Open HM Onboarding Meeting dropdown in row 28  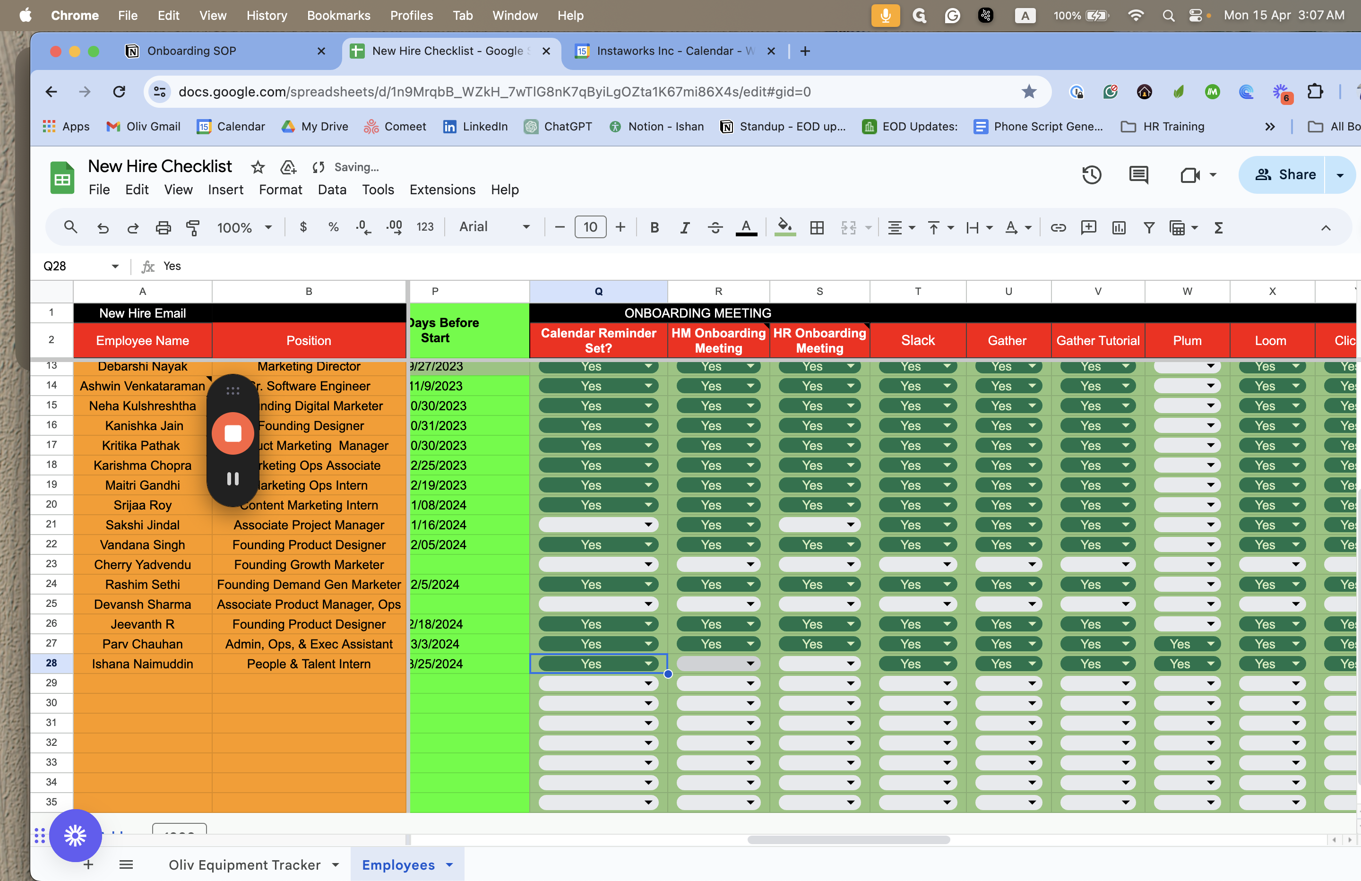pos(749,664)
